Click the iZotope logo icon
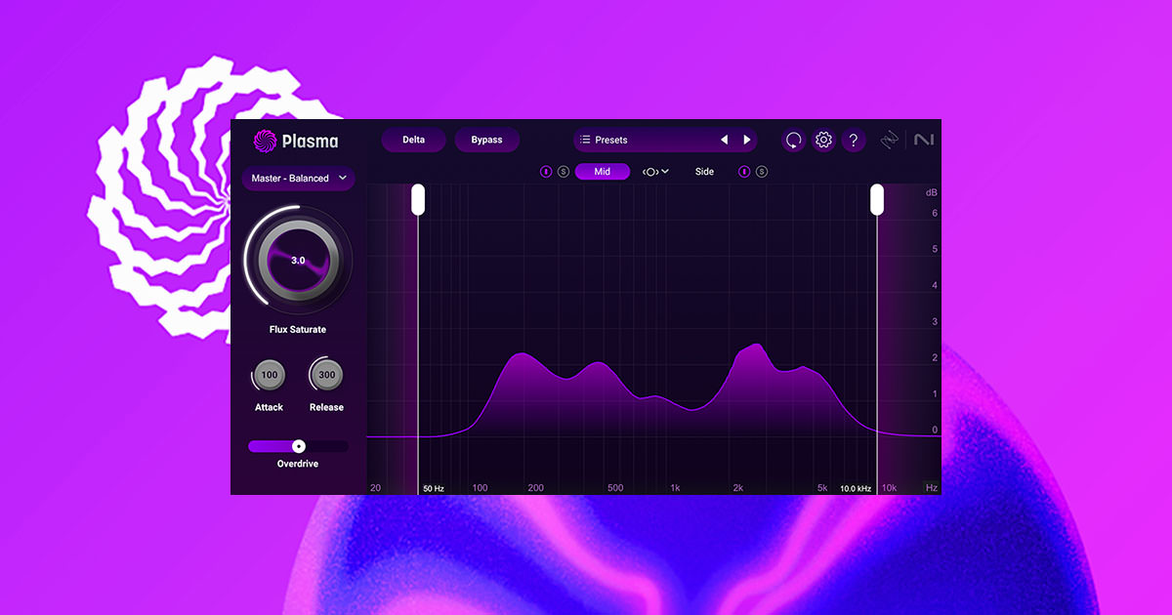This screenshot has height=615, width=1172. coord(888,141)
